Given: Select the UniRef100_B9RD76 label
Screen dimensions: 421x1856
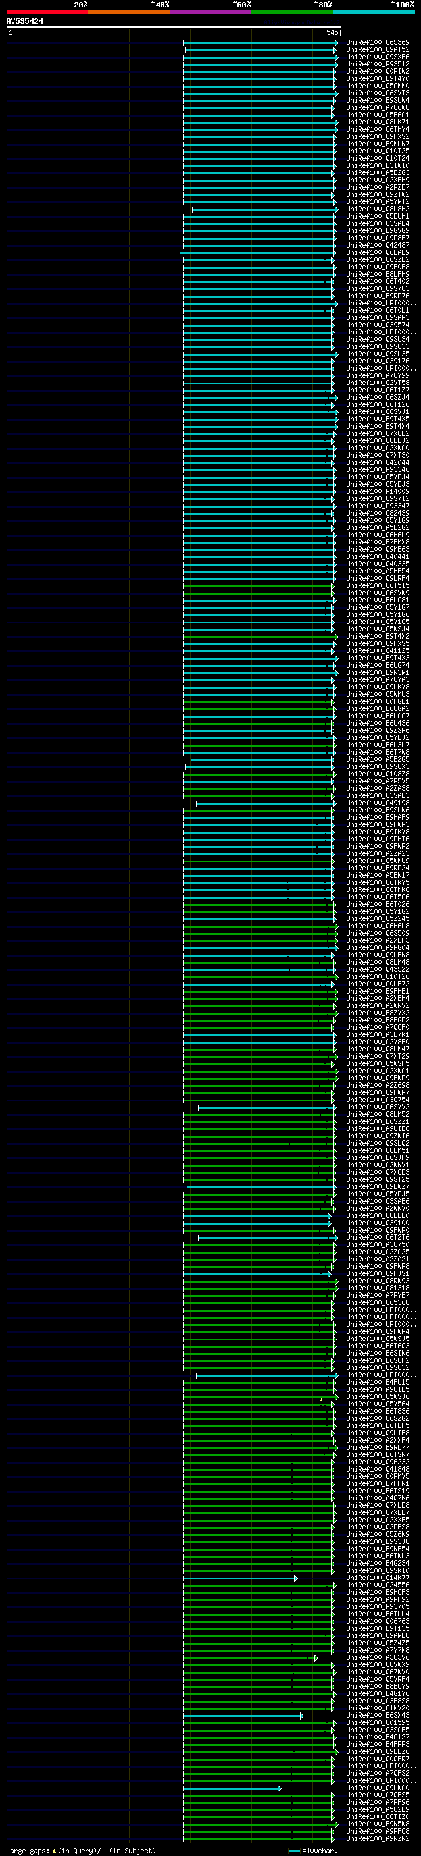Looking at the screenshot, I should pos(377,296).
